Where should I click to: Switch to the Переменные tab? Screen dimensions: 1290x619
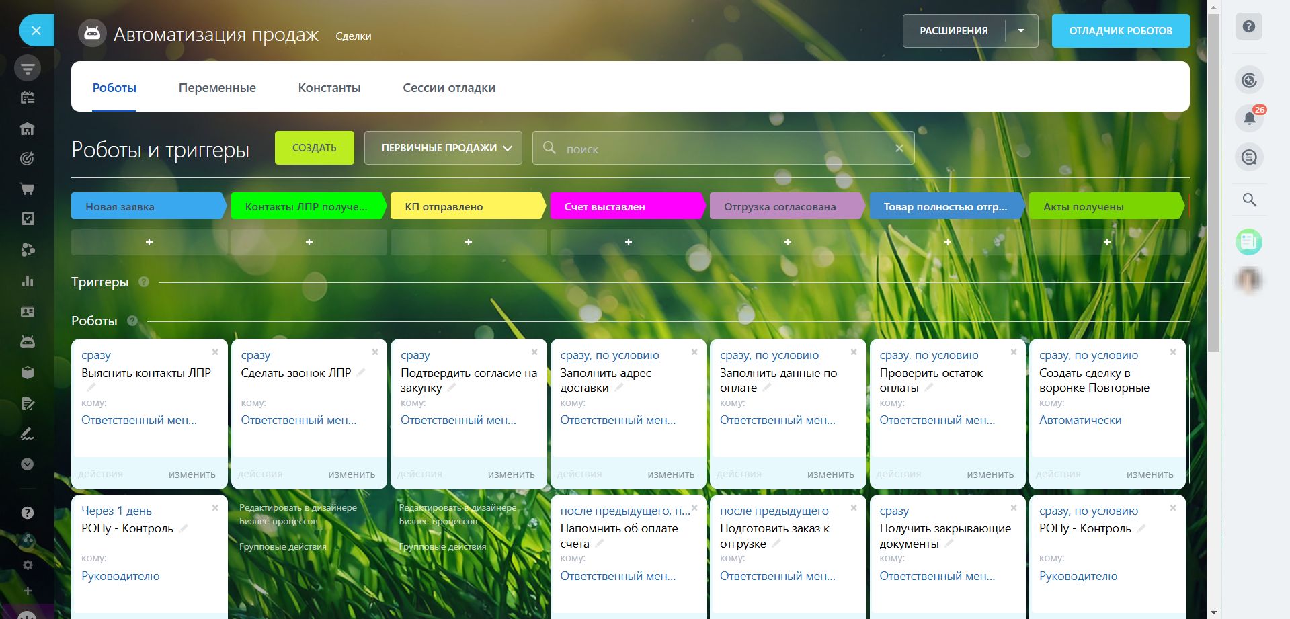(217, 88)
